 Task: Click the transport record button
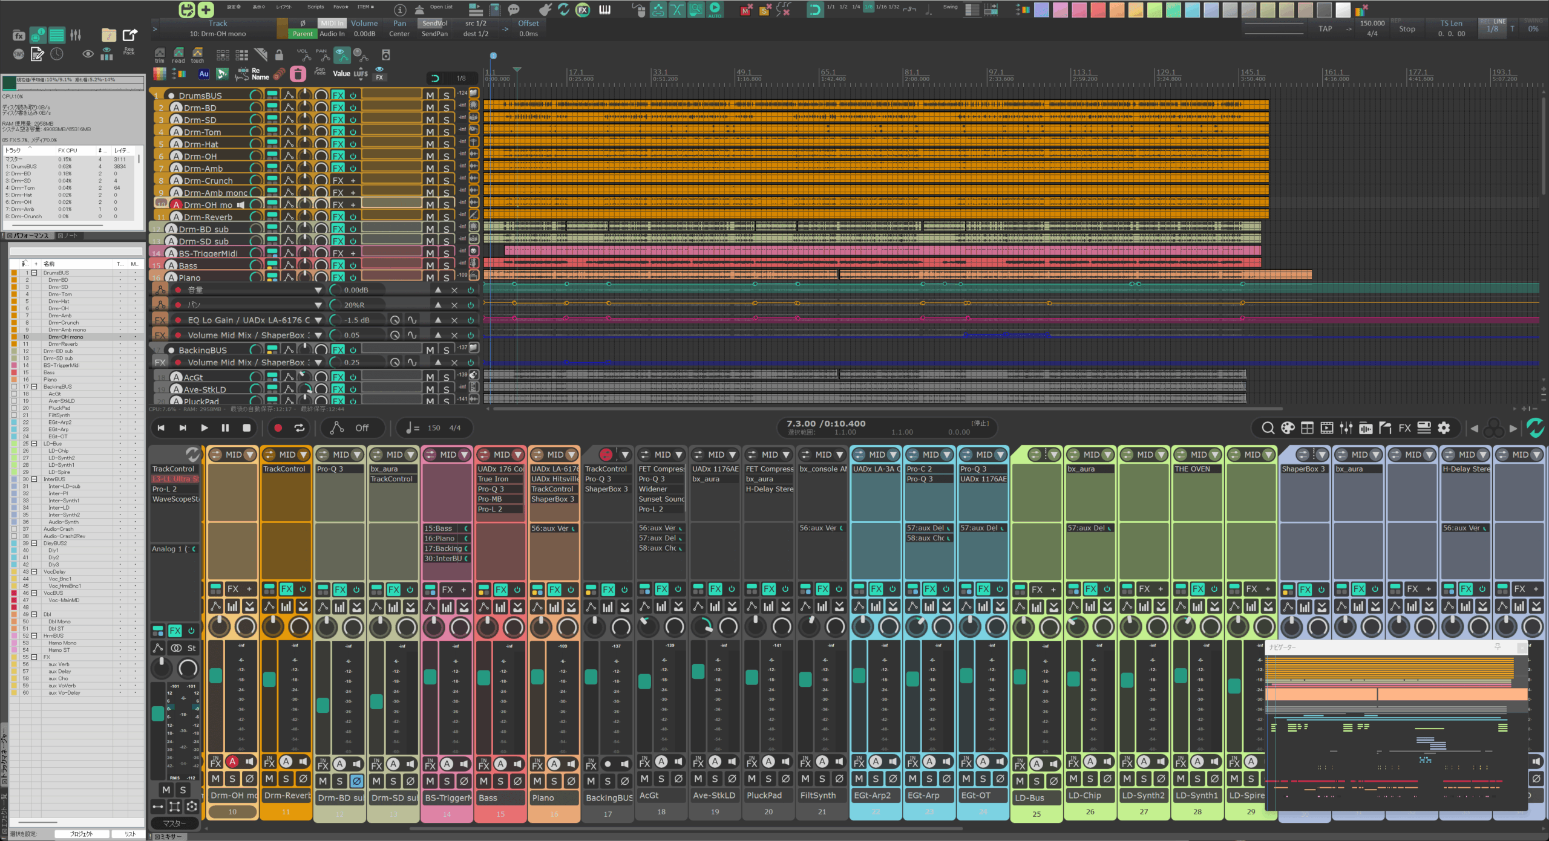click(278, 428)
